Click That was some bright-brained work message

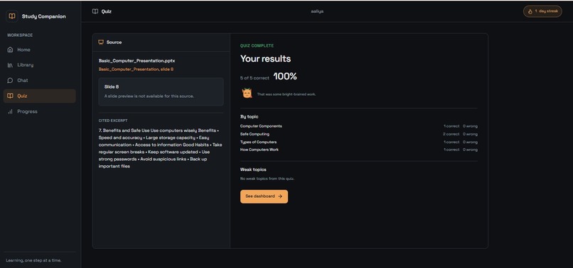pos(286,94)
